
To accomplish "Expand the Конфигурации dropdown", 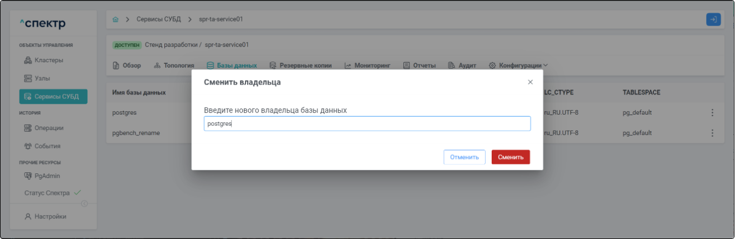I will 518,66.
